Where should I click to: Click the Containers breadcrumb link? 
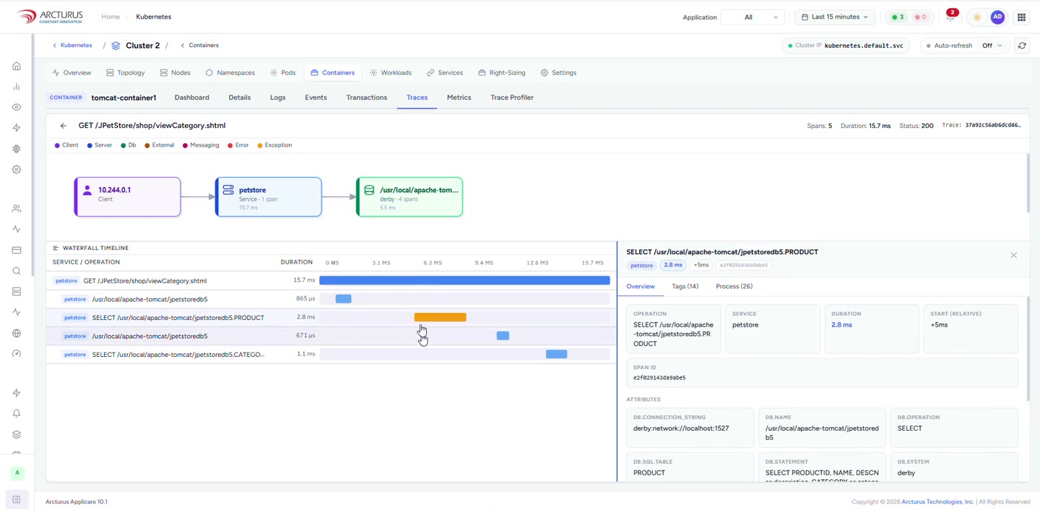click(x=204, y=46)
